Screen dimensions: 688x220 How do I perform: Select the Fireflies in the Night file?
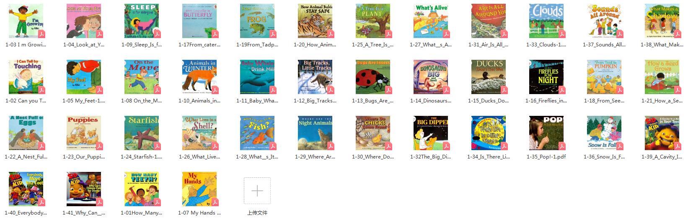(x=546, y=77)
